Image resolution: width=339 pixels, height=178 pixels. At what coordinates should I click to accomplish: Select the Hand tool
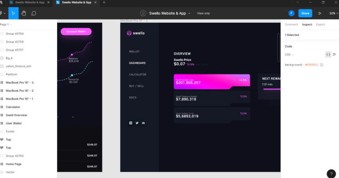click(24, 13)
